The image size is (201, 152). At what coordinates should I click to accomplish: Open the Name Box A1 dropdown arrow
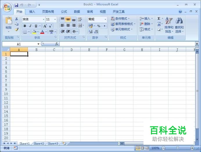pos(38,44)
